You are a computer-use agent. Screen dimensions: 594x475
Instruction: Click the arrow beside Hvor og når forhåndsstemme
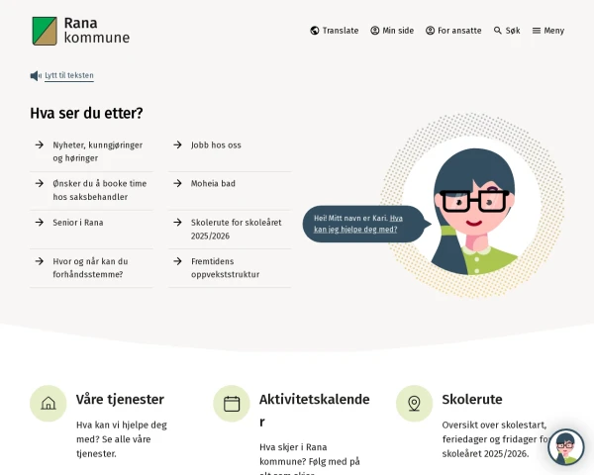(40, 261)
